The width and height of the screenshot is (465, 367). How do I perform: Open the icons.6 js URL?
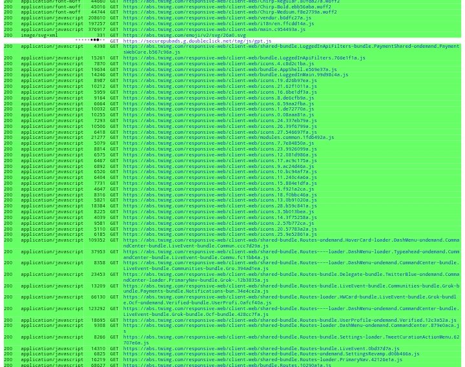pos(218,103)
